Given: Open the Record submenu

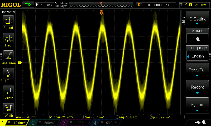Looking at the screenshot, I should 197,88.
